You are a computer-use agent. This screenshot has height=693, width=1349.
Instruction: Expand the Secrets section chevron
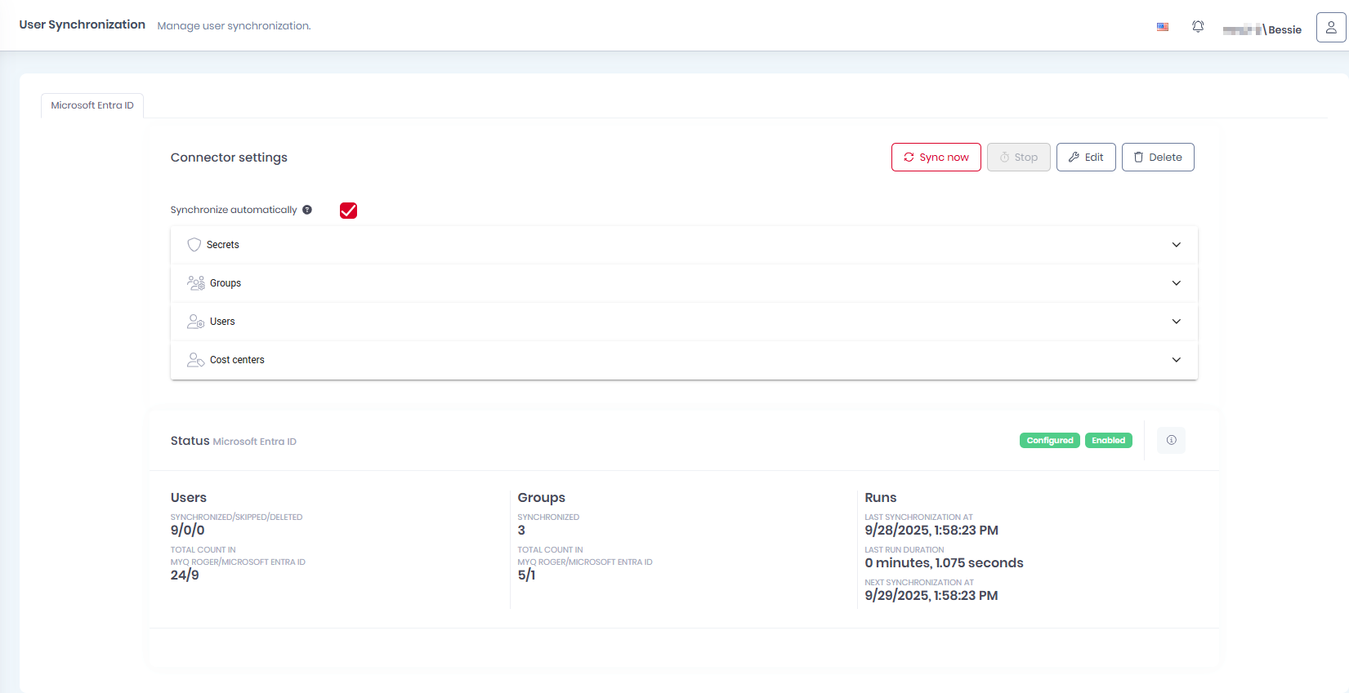1176,245
